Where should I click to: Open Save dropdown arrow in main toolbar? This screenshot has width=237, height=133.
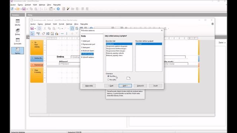pyautogui.click(x=27, y=9)
